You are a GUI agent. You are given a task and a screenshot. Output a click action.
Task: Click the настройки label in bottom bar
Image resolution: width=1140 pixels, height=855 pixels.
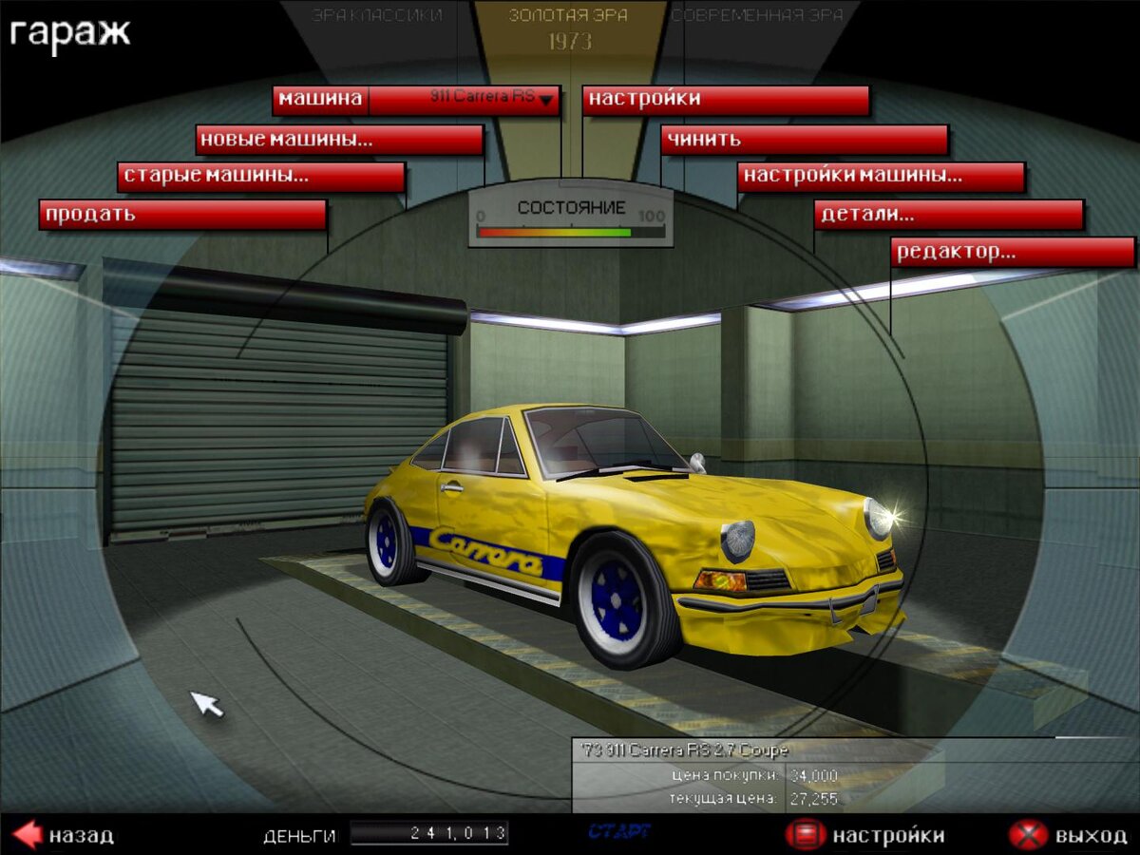point(888,836)
